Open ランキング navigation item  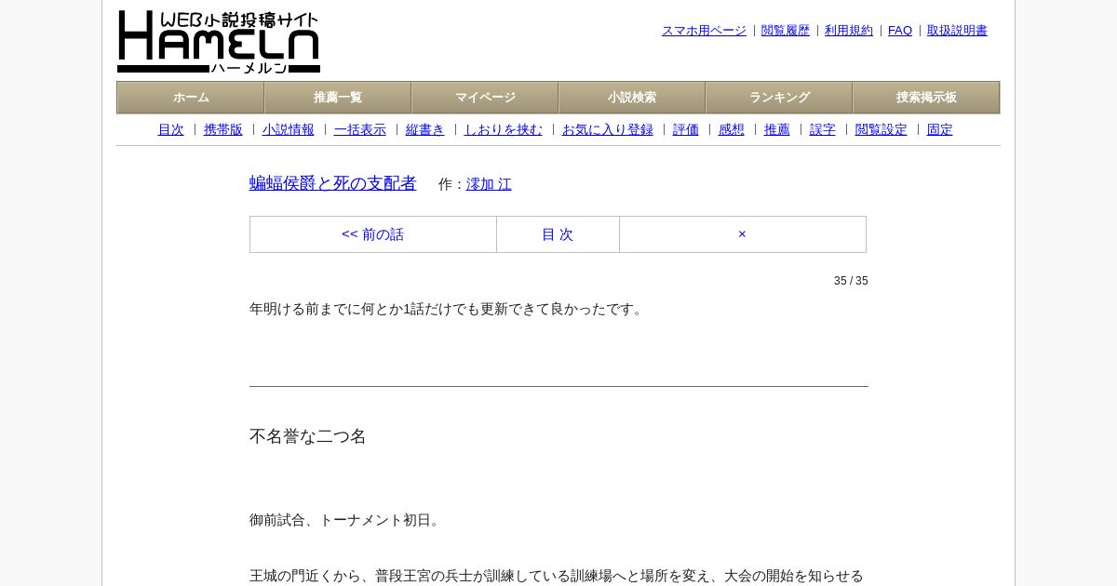(x=779, y=98)
